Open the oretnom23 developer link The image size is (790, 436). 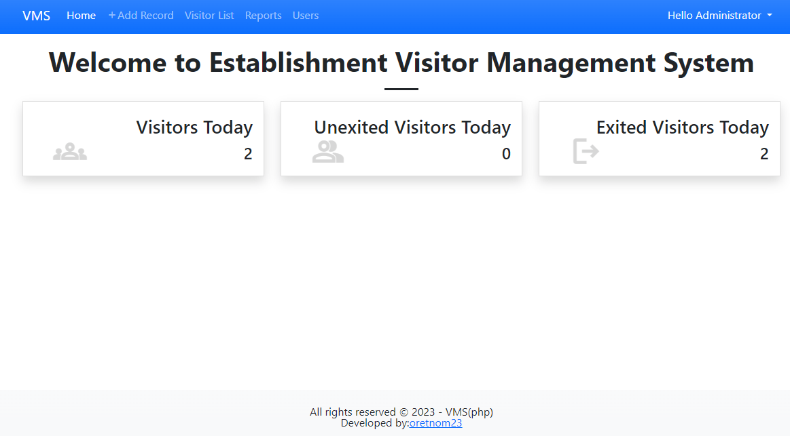435,422
